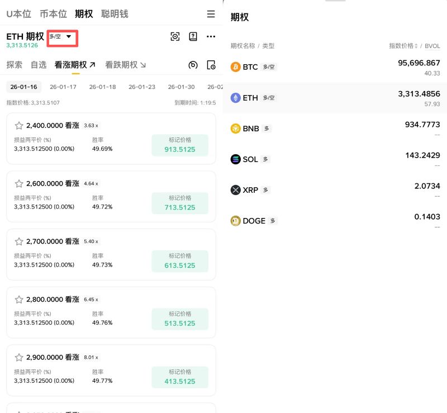Favorite the 2,700.0000 call option star
Viewport: 447px width, 413px height.
(x=19, y=241)
